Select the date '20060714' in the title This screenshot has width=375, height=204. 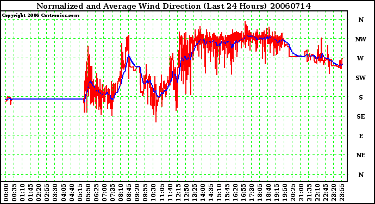click(x=290, y=6)
